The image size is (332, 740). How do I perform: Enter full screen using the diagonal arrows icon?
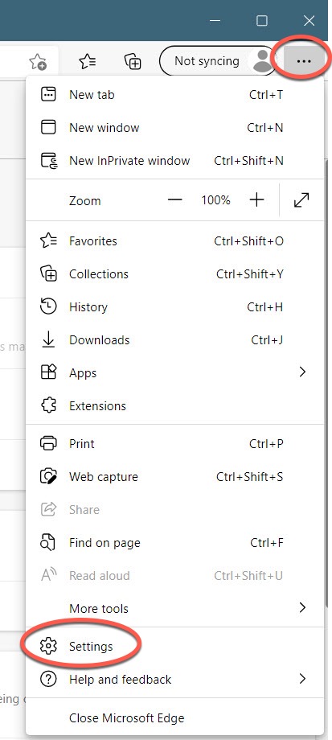(x=301, y=200)
